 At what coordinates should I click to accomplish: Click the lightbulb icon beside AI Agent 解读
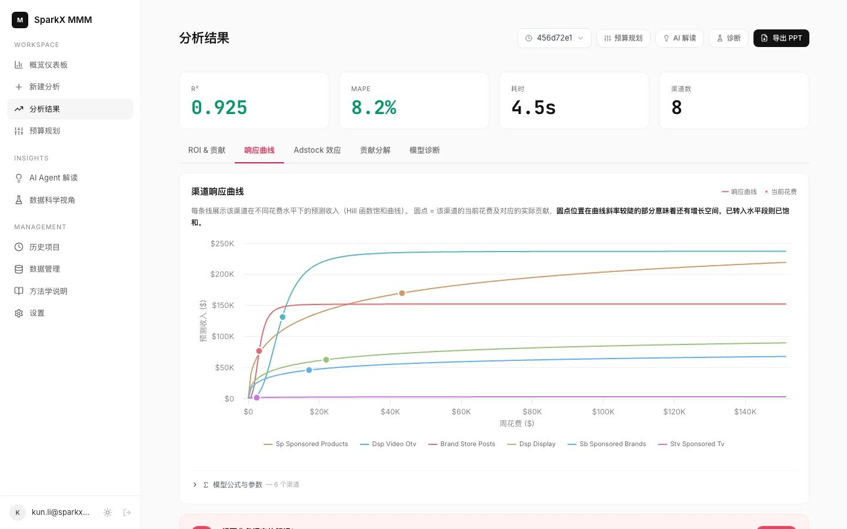tap(19, 178)
